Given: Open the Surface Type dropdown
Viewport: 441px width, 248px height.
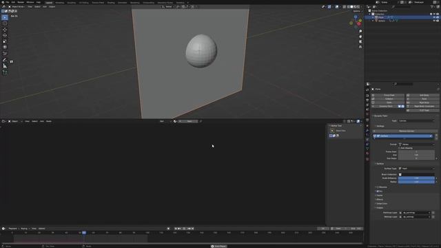Looking at the screenshot, I should [416, 168].
